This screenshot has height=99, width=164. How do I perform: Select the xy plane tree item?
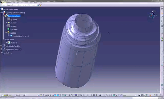pyautogui.click(x=14, y=20)
